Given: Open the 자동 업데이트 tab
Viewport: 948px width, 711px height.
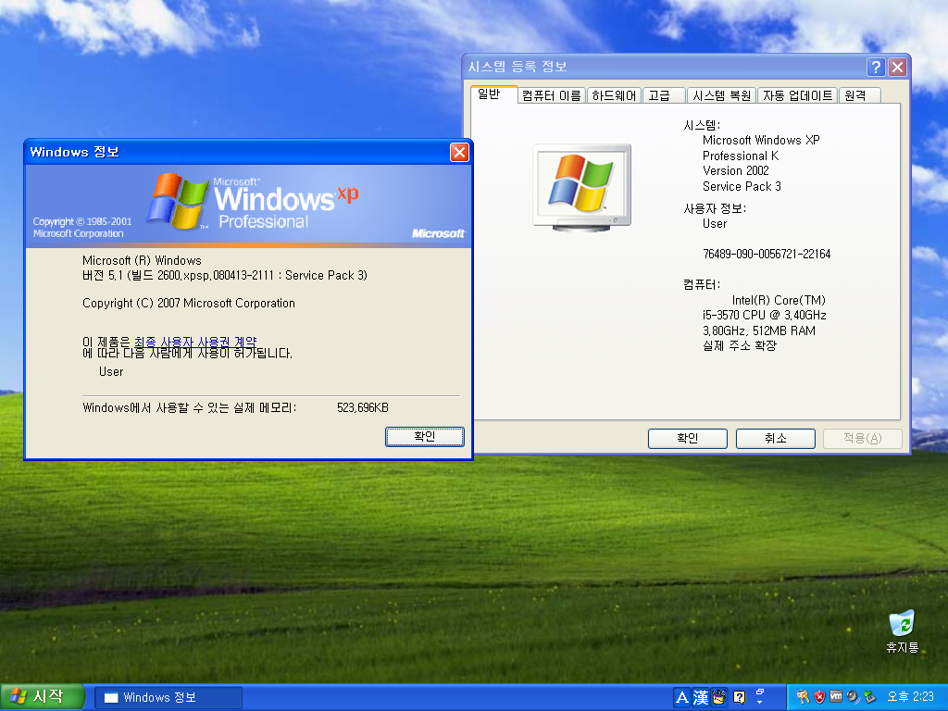Looking at the screenshot, I should click(x=797, y=95).
